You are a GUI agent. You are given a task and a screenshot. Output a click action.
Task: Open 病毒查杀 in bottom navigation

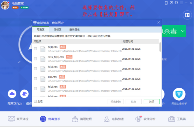[50, 119]
